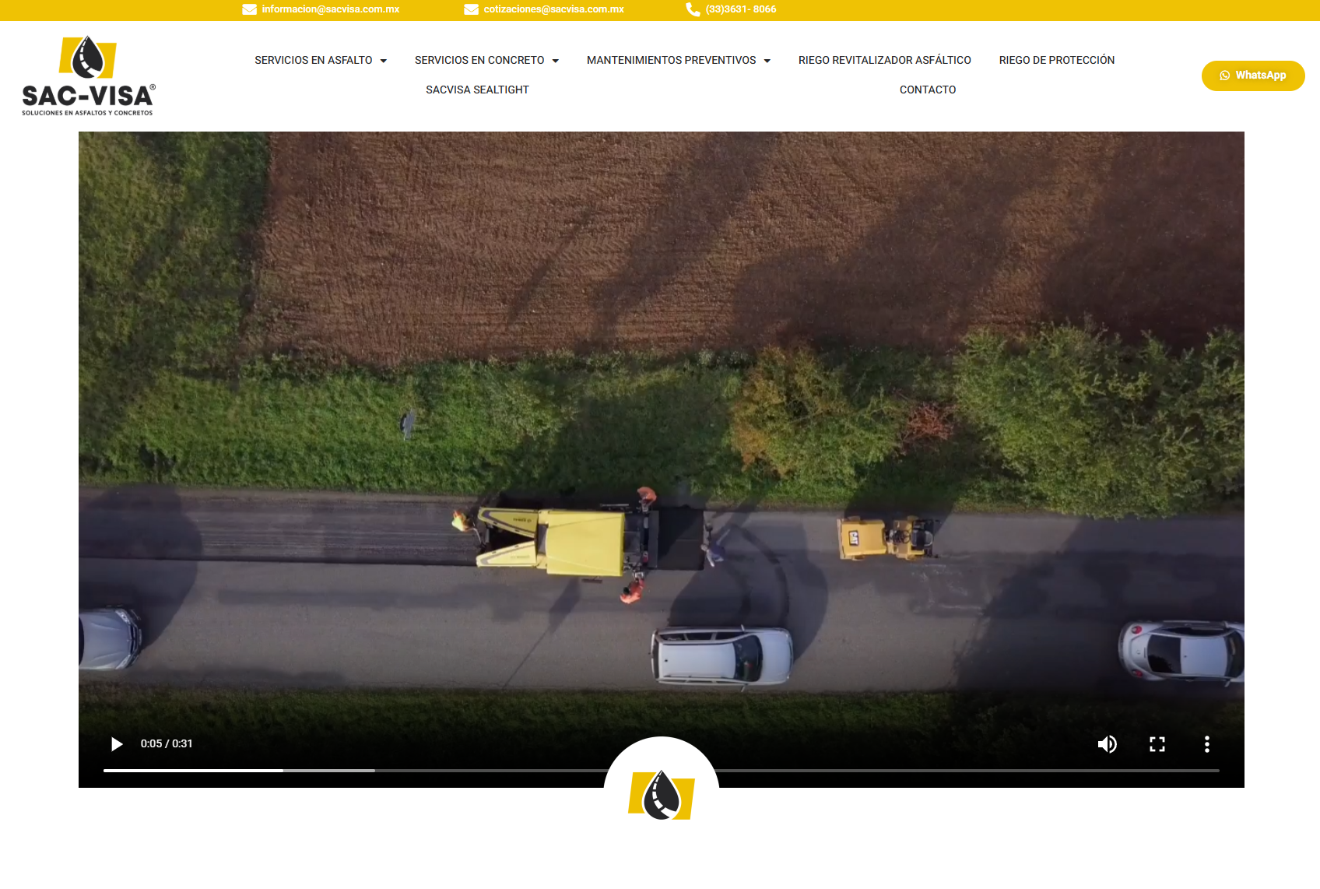
Task: Go to Riego de Protección page
Action: pyautogui.click(x=1056, y=60)
